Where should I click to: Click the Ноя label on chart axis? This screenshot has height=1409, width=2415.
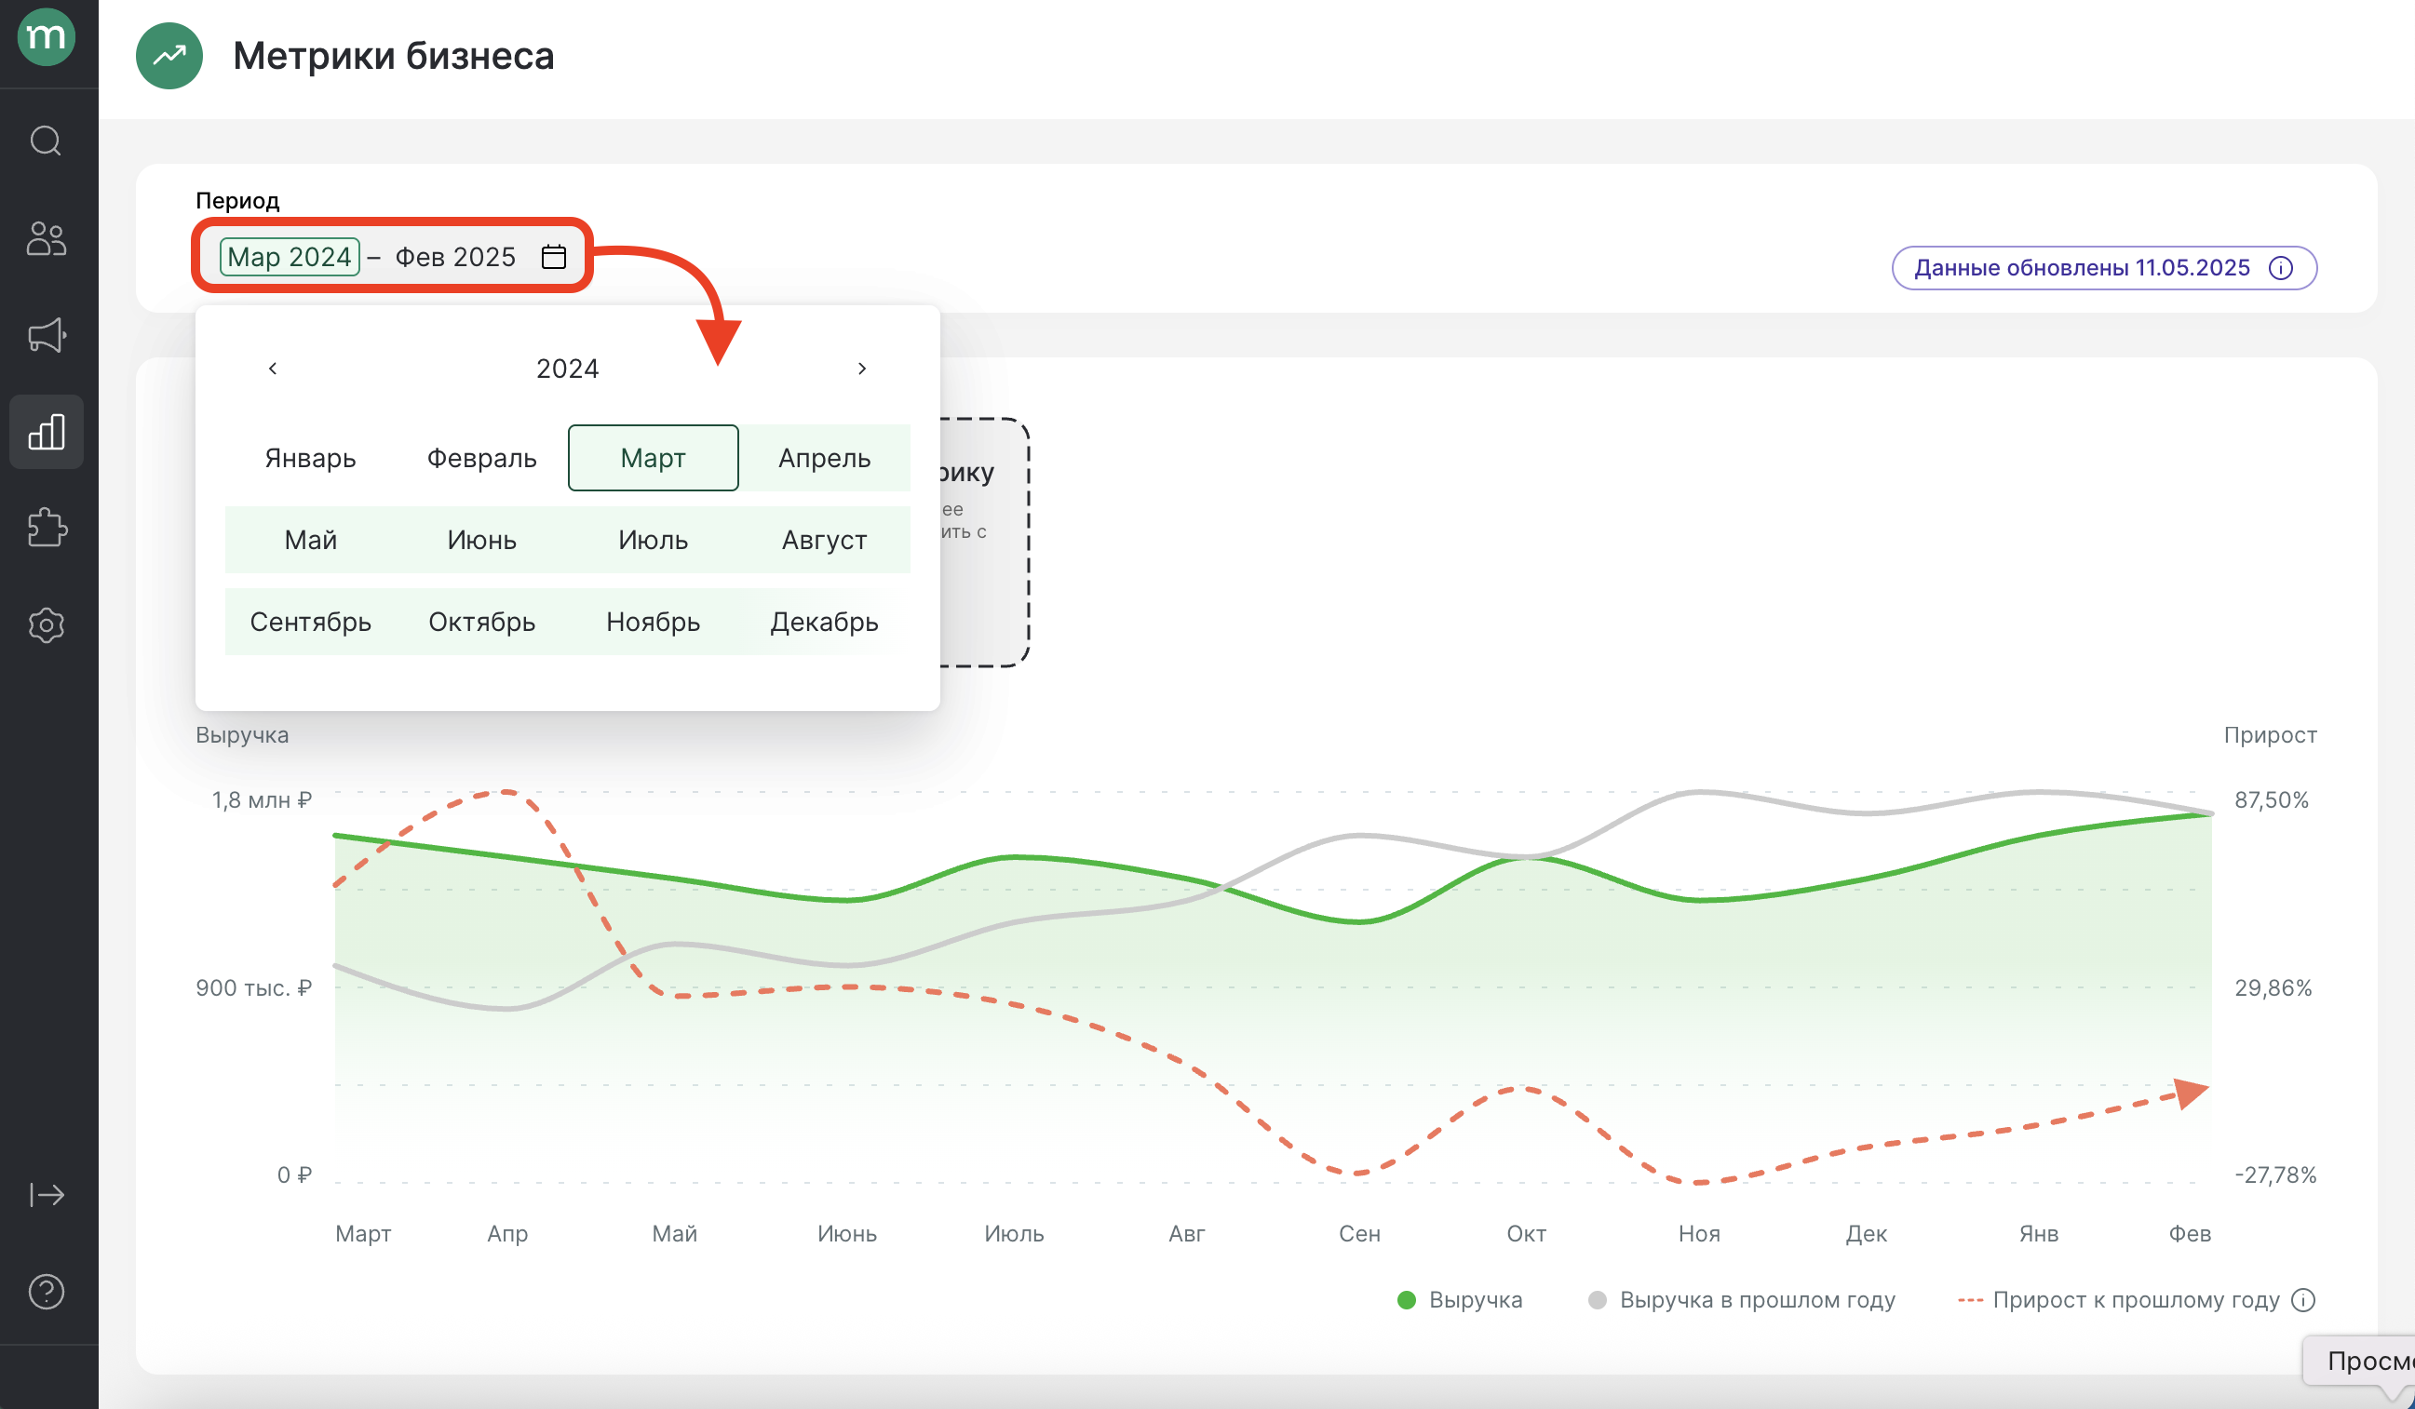click(1699, 1234)
